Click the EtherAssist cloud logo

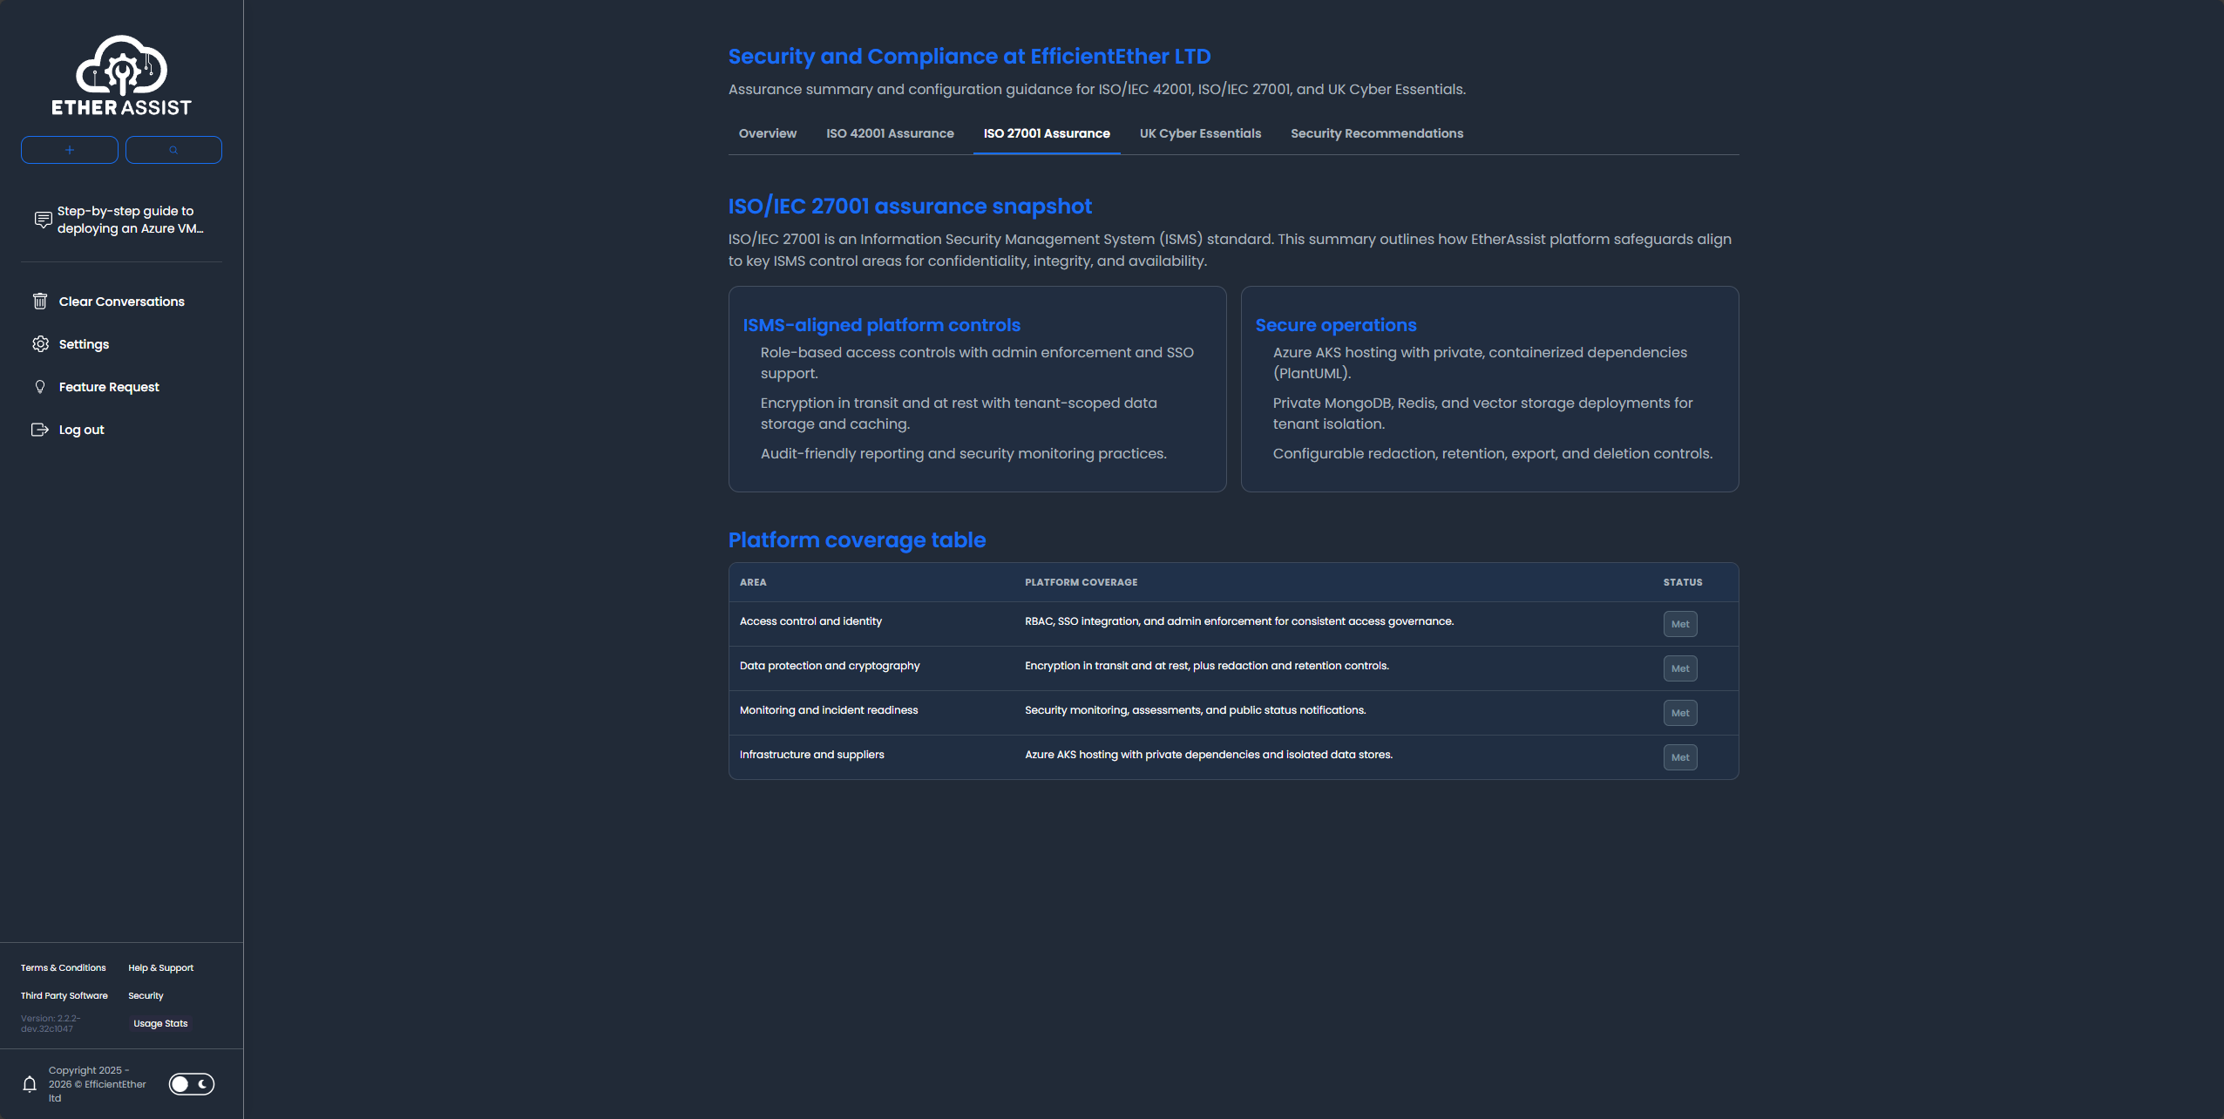pyautogui.click(x=121, y=76)
